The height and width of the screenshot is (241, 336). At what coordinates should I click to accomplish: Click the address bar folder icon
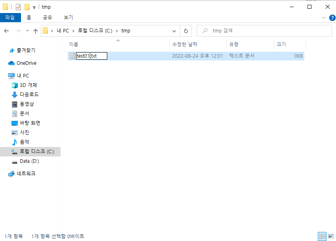[x=45, y=30]
